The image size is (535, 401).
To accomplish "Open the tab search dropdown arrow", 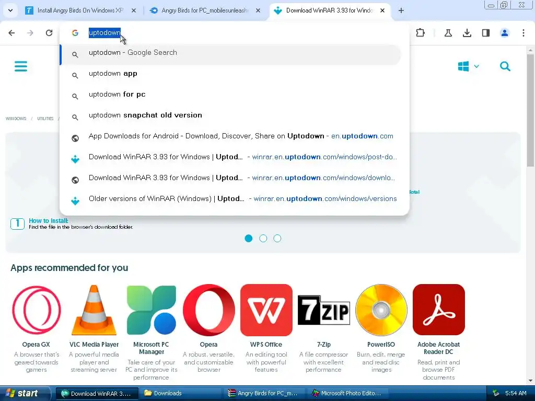I will 10,10.
